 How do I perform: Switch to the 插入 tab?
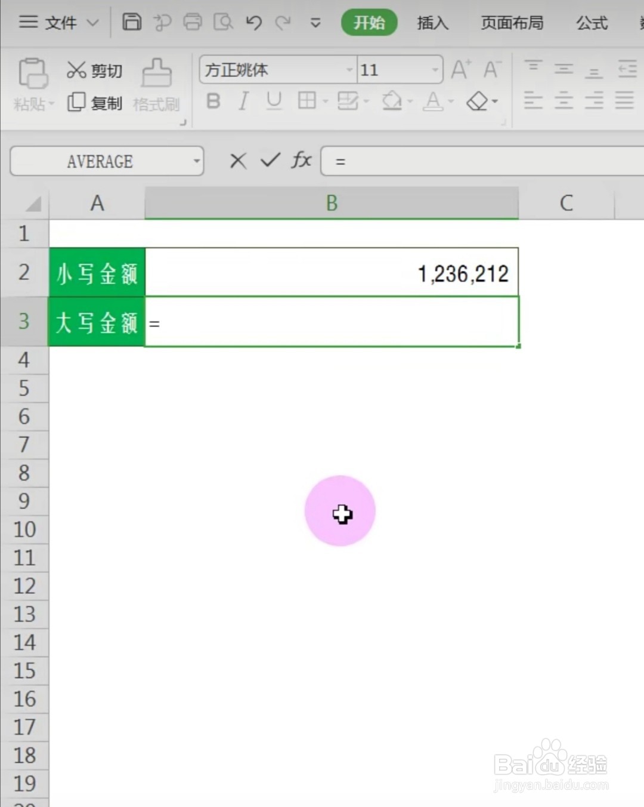point(433,23)
